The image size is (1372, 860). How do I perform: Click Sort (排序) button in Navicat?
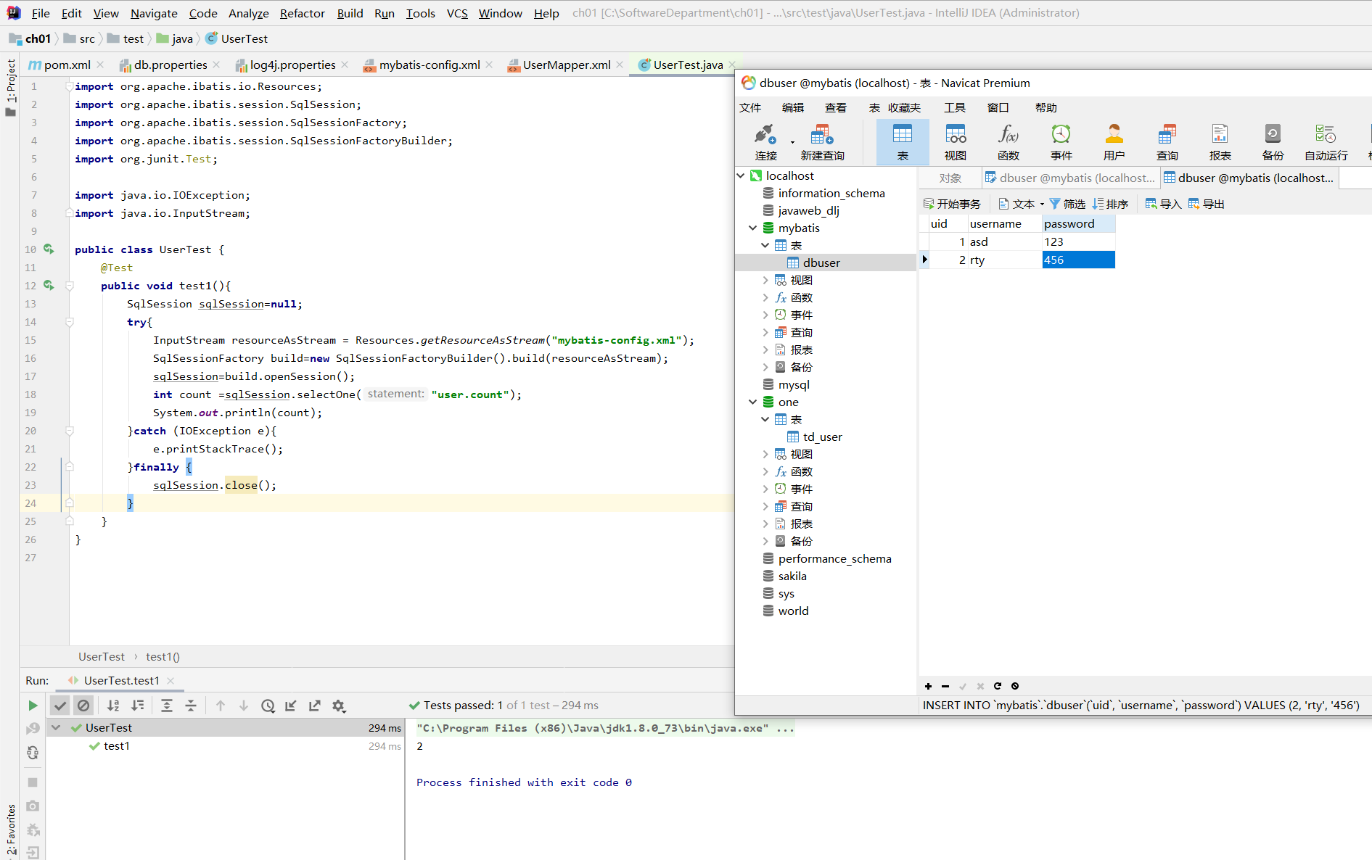(x=1110, y=204)
